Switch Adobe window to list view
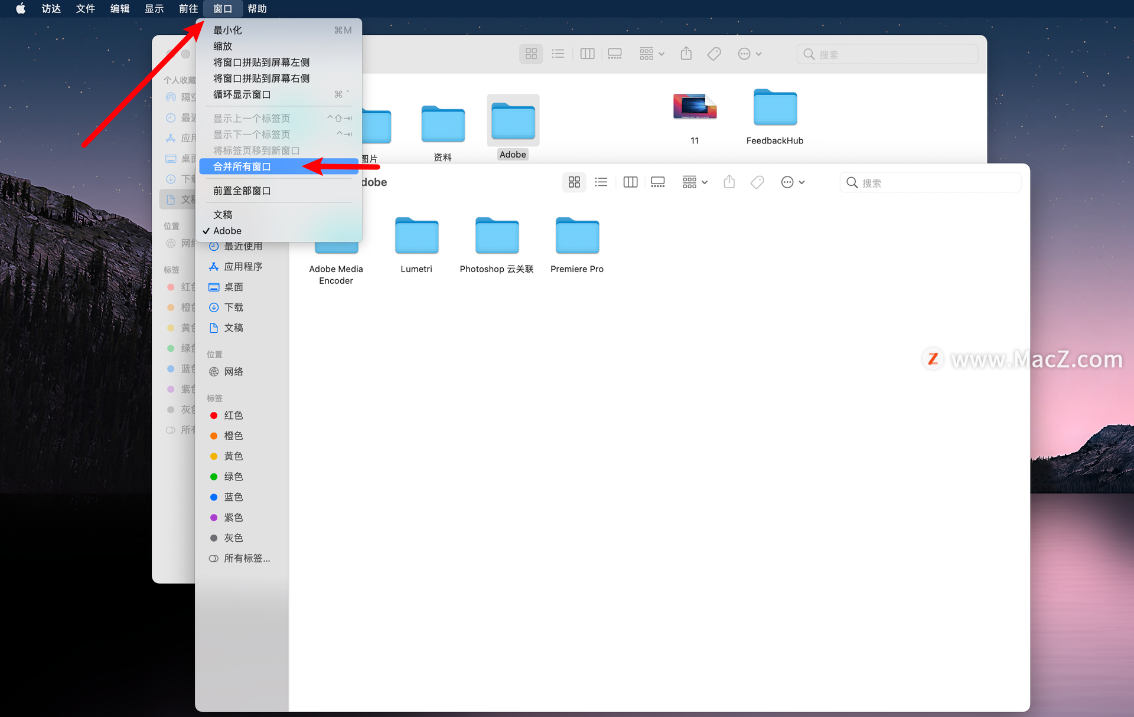Image resolution: width=1134 pixels, height=717 pixels. coord(601,182)
